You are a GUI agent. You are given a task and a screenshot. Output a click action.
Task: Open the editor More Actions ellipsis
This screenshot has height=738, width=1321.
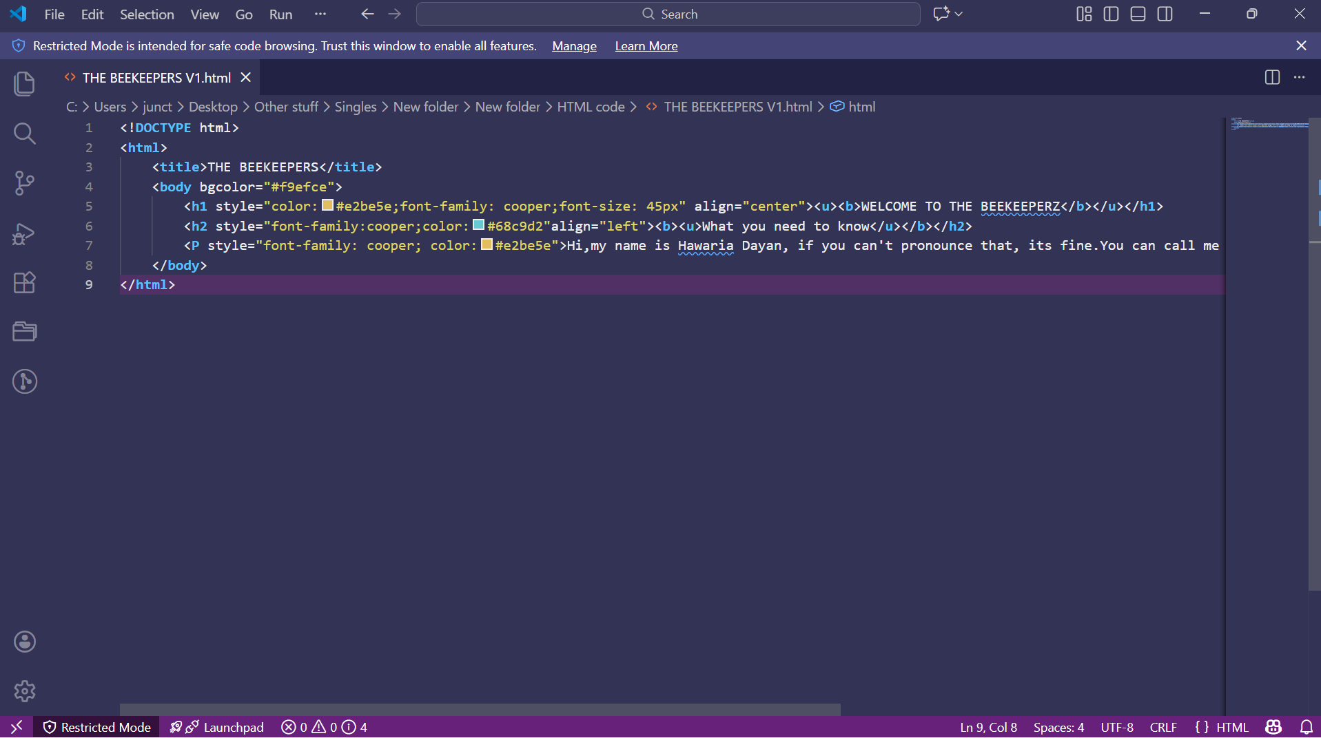tap(1299, 78)
